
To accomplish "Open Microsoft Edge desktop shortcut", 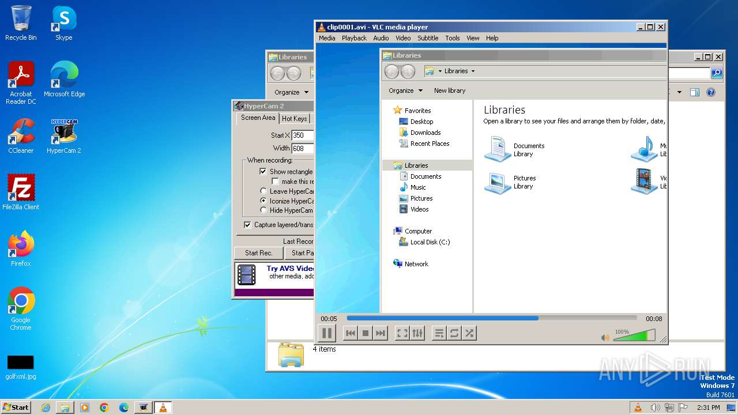I will 64,80.
